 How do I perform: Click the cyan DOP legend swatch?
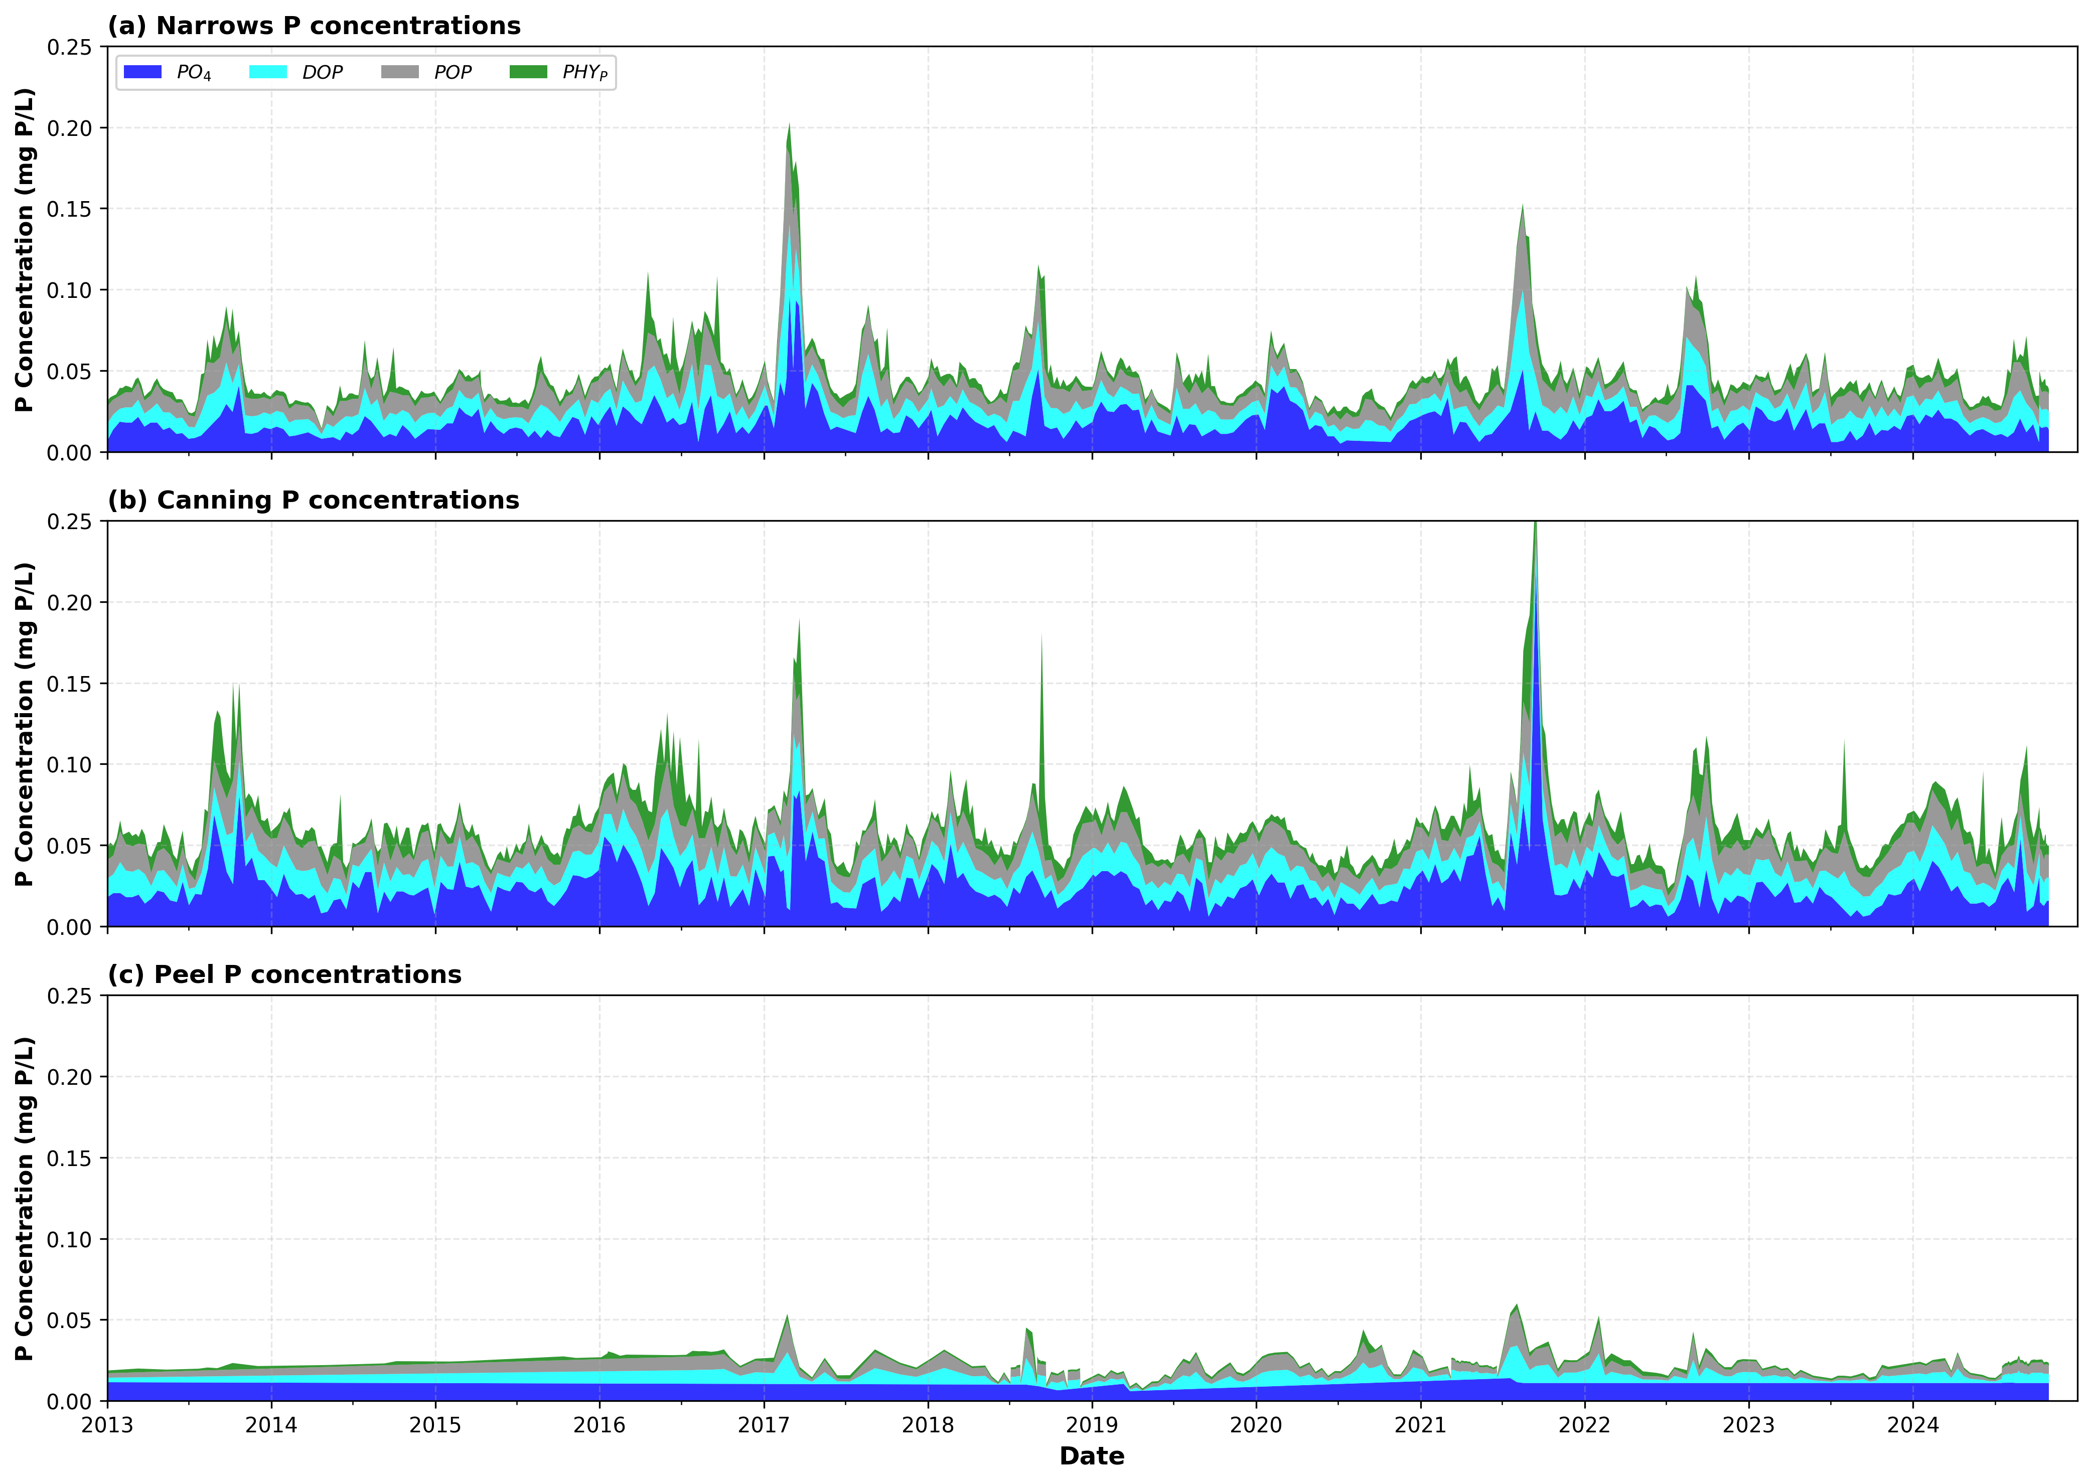click(268, 72)
